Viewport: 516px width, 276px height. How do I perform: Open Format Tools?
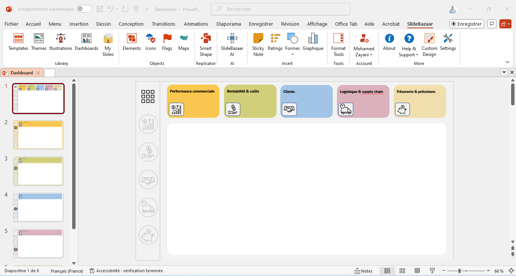pos(338,45)
